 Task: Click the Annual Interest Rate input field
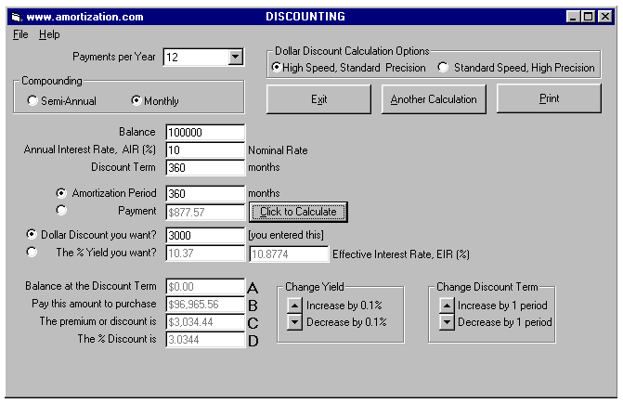(205, 149)
